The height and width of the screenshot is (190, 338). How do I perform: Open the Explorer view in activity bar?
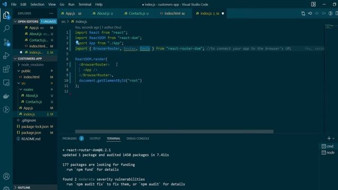pos(6,15)
